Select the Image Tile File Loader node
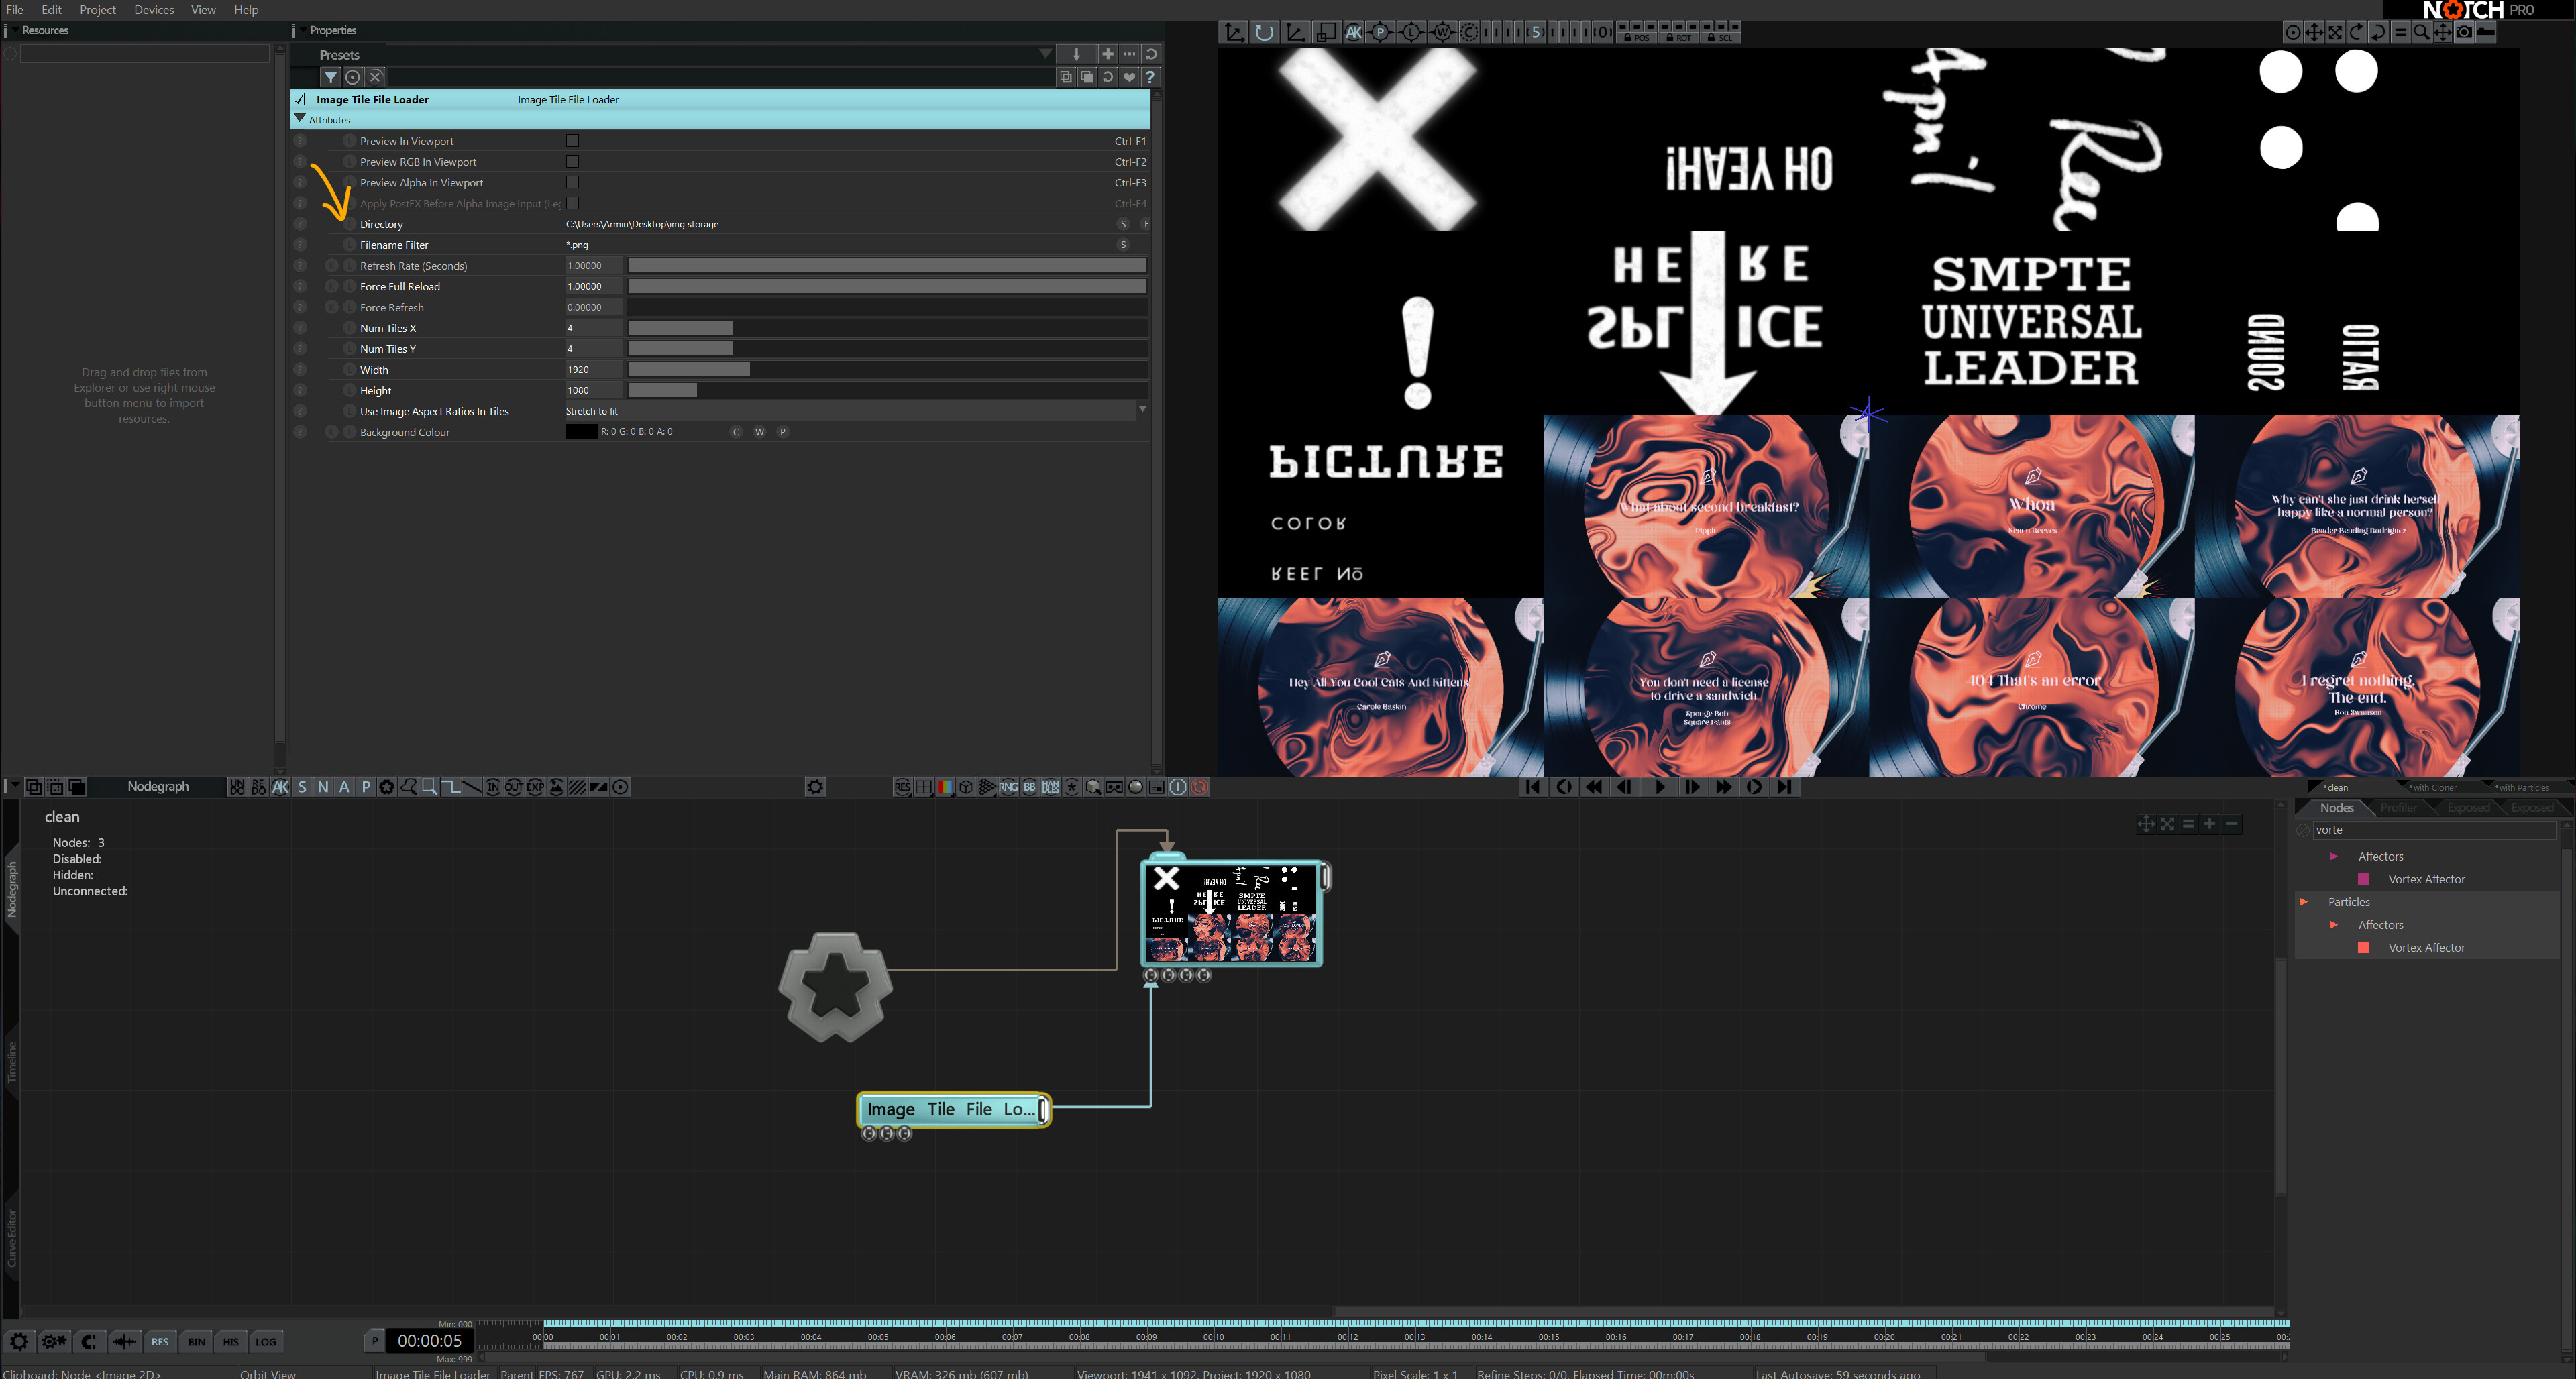This screenshot has height=1379, width=2576. coord(953,1109)
